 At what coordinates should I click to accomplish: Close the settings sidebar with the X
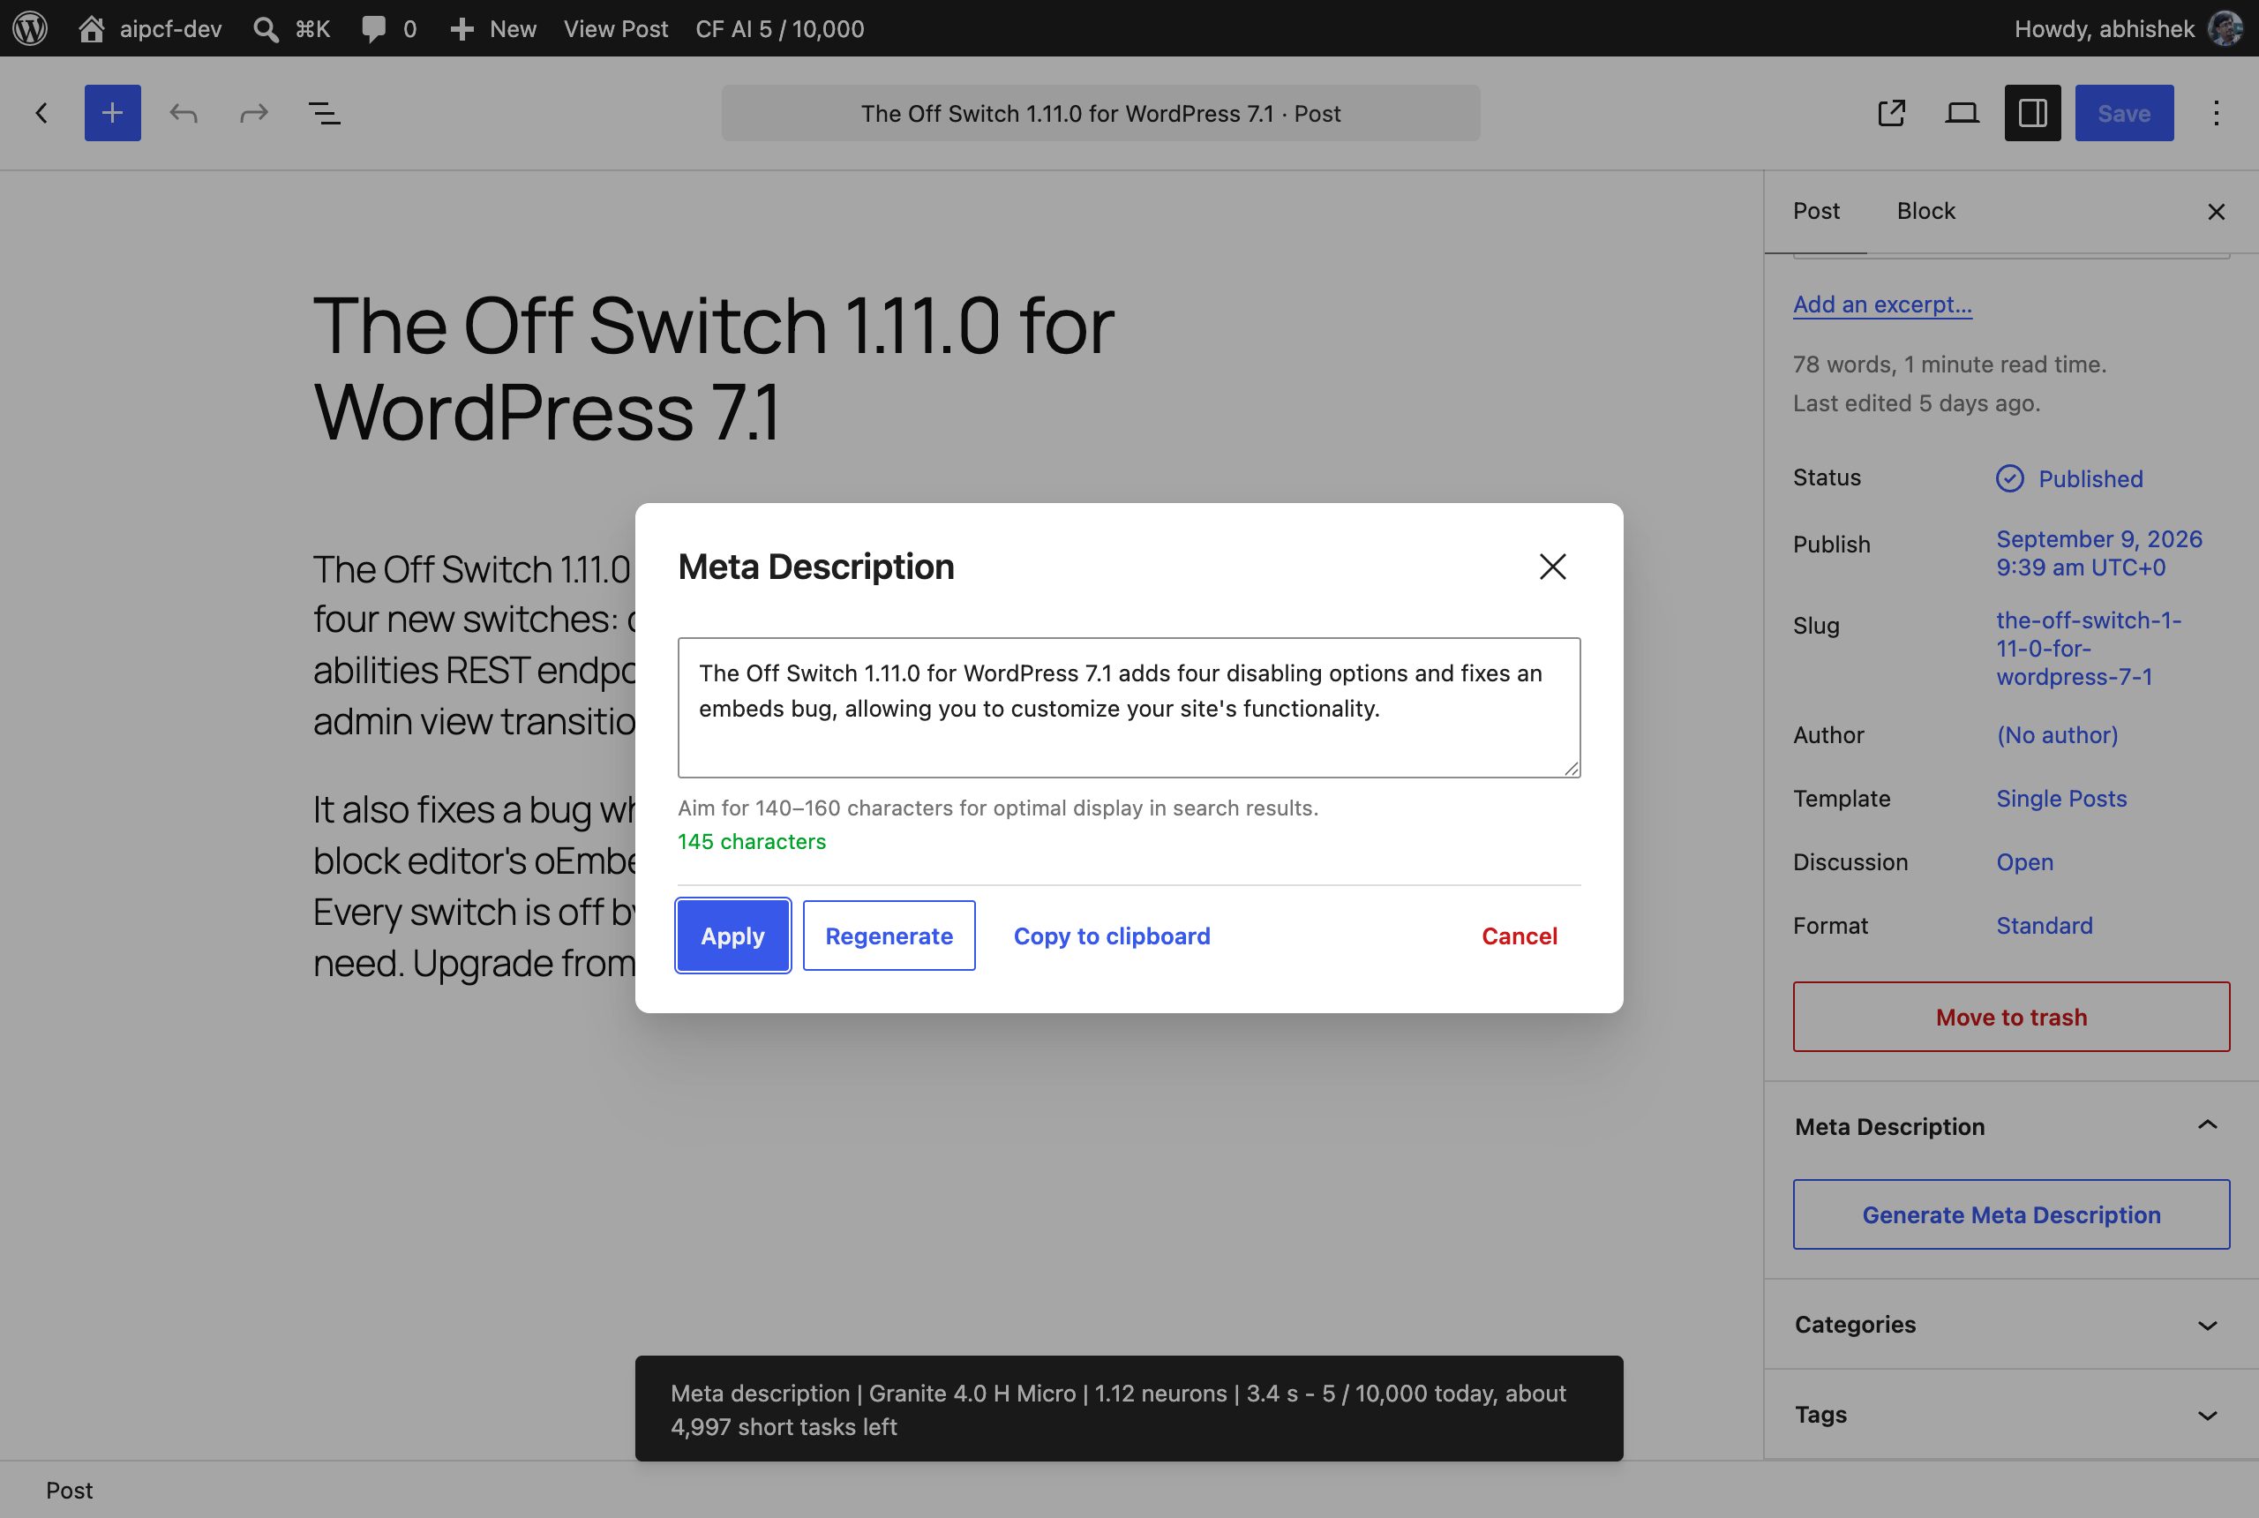click(2216, 211)
